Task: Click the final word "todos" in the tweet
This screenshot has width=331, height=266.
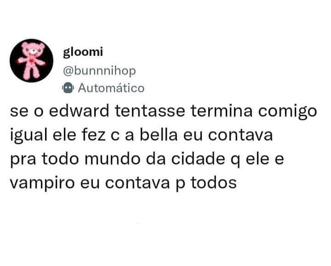Action: click(x=214, y=182)
